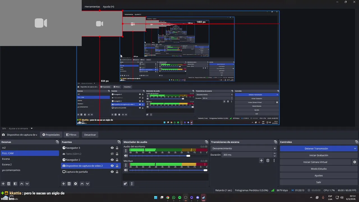
Task: Open transition properties dots icon
Action: 274,160
